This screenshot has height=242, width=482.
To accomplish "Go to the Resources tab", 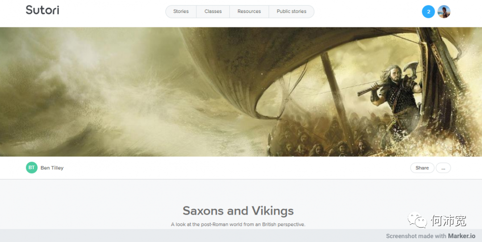I will click(x=249, y=12).
